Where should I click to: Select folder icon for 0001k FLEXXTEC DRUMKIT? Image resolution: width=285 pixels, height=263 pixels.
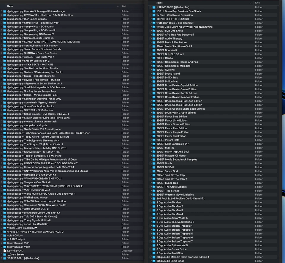coord(154,19)
